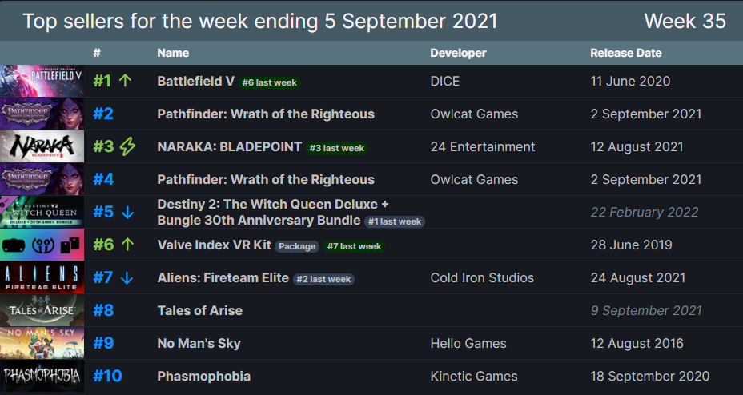Image resolution: width=743 pixels, height=395 pixels.
Task: Click the green up arrow beside #6
Action: click(127, 245)
